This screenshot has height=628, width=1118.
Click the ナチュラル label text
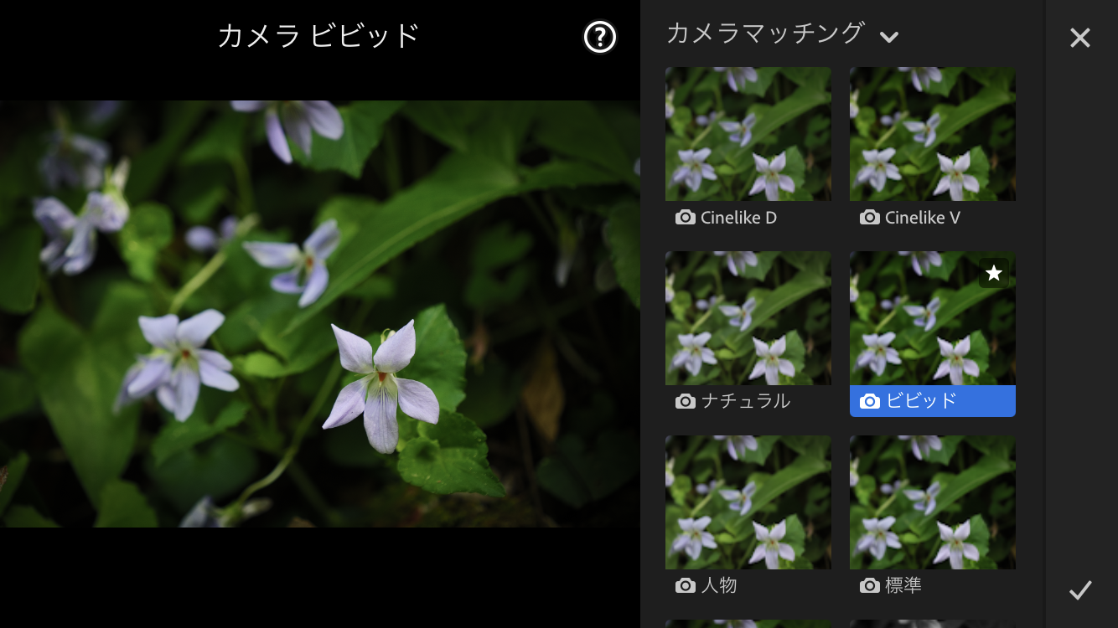746,401
